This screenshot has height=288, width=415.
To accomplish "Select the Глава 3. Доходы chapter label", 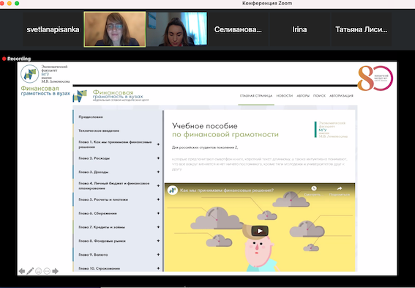I will 94,172.
